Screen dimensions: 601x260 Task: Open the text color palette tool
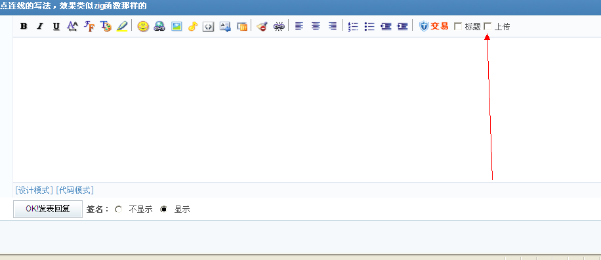106,26
